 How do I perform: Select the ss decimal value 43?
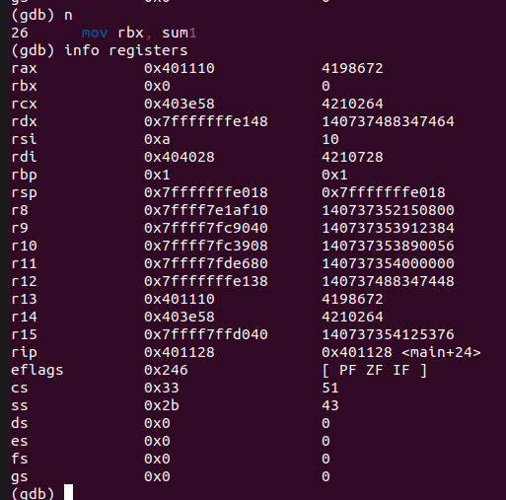click(330, 405)
